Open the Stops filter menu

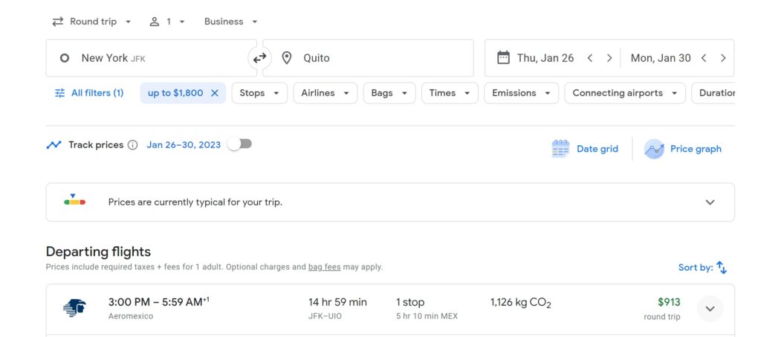tap(259, 93)
